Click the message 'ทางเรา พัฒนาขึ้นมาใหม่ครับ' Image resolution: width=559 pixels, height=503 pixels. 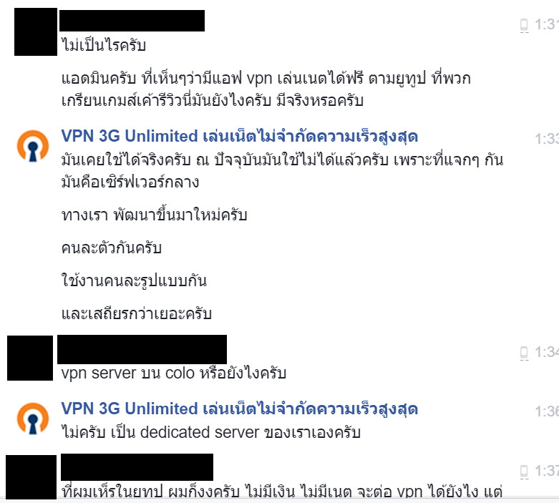[154, 215]
